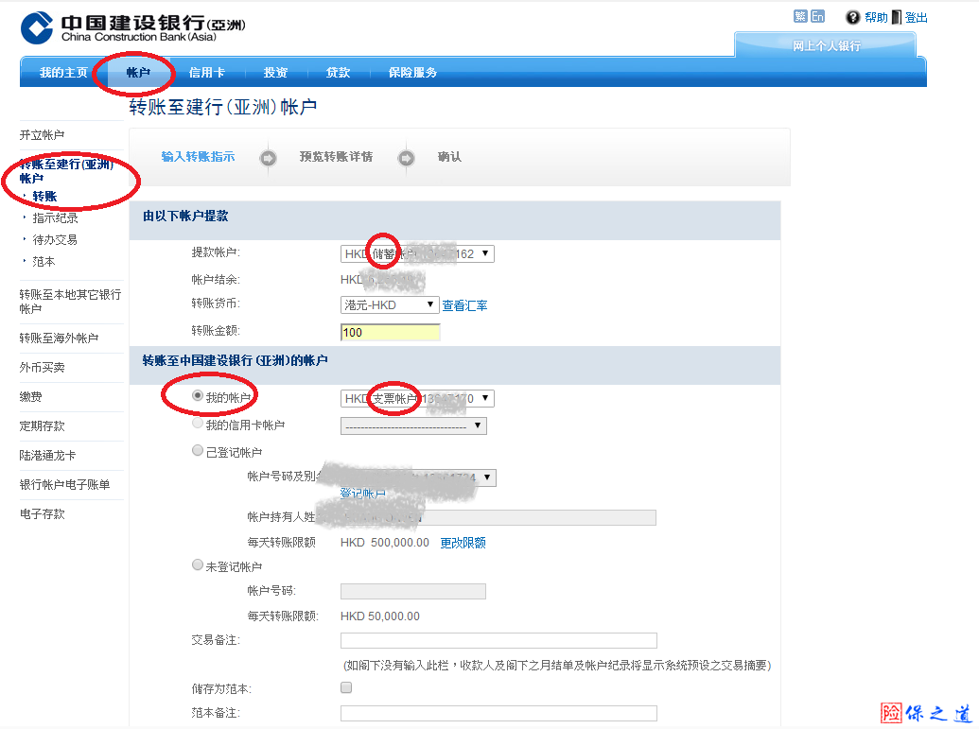Expand the 我的信用卡帐户 dropdown
The height and width of the screenshot is (729, 979).
point(413,425)
